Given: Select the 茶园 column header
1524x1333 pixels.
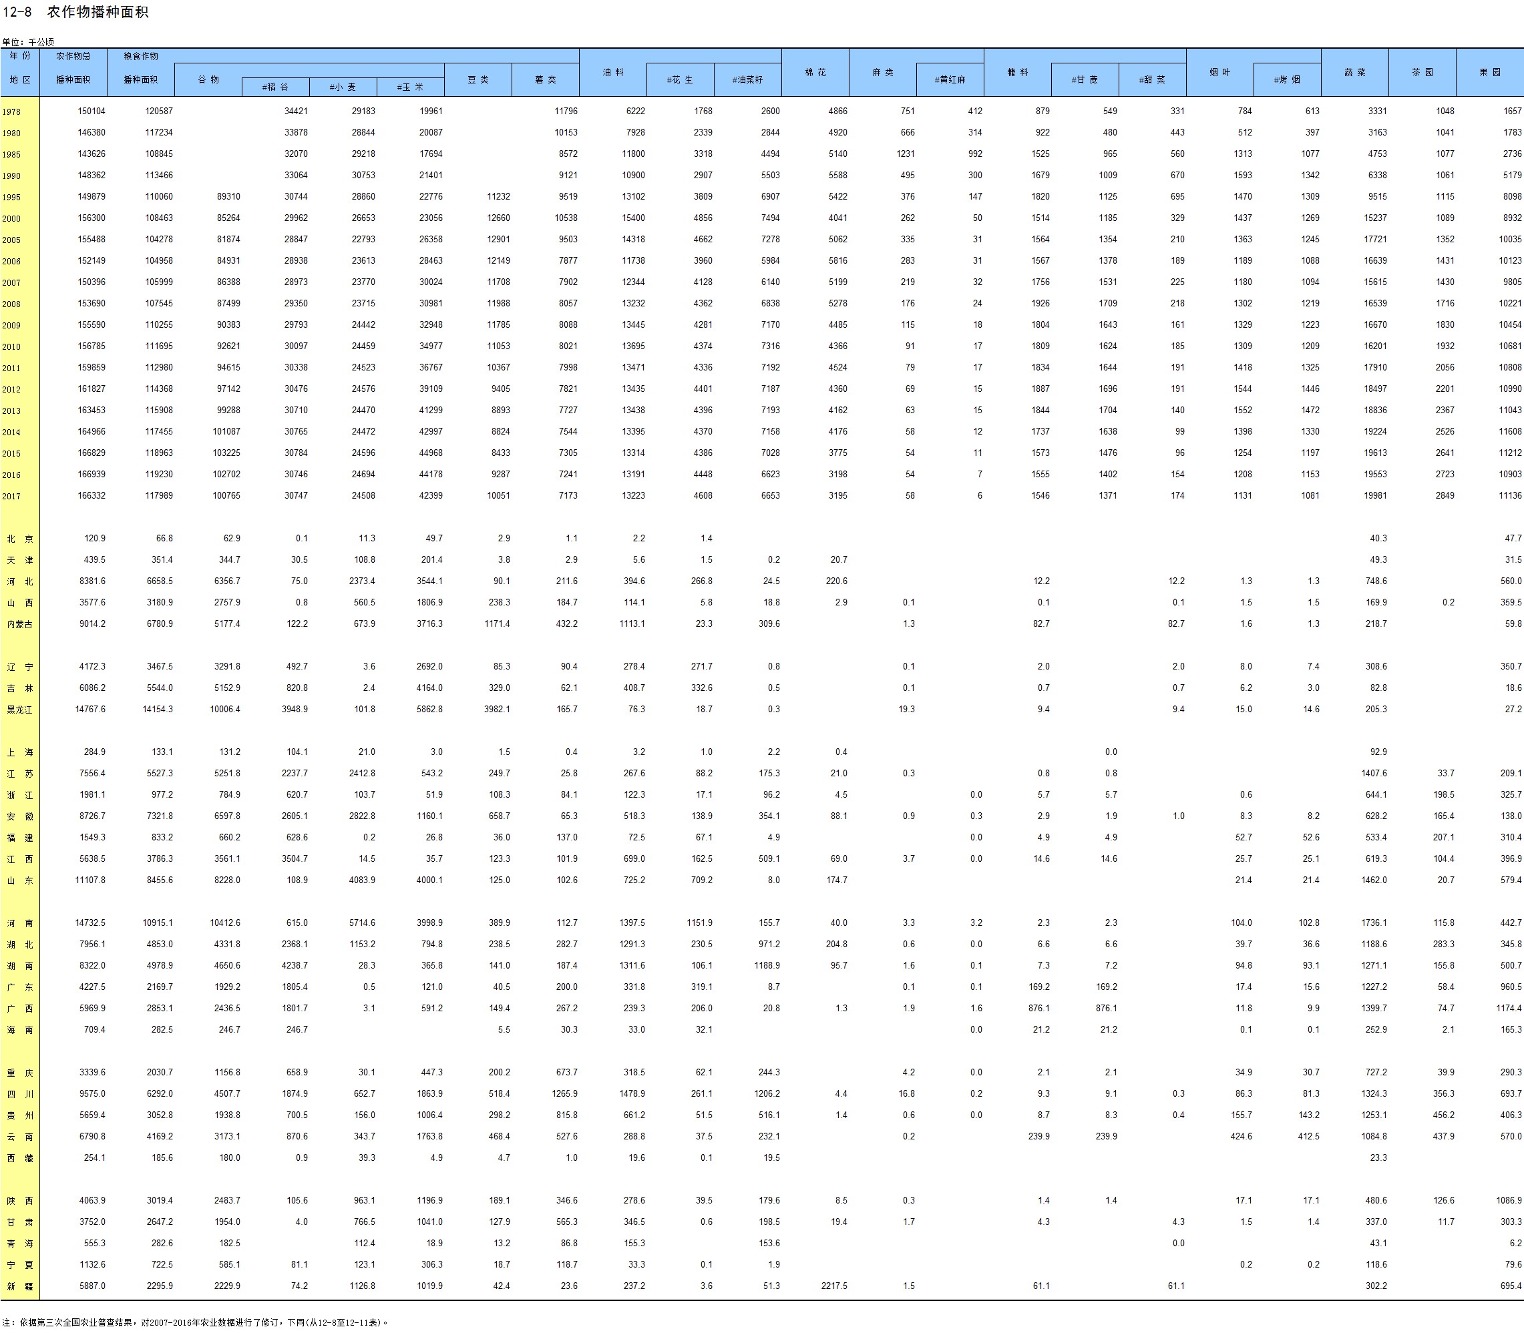Looking at the screenshot, I should click(x=1422, y=72).
